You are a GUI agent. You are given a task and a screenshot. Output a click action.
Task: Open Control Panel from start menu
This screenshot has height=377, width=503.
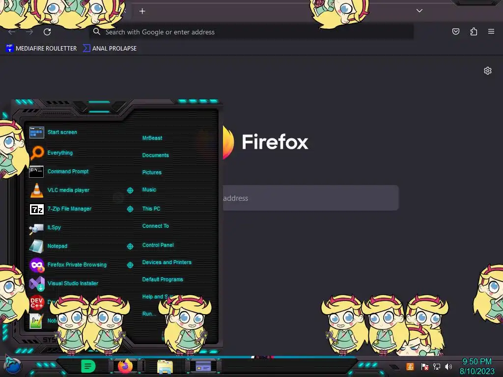point(158,245)
